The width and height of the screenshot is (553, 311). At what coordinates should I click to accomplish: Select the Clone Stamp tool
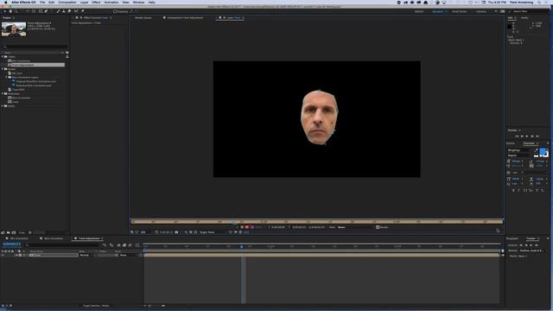tap(64, 11)
